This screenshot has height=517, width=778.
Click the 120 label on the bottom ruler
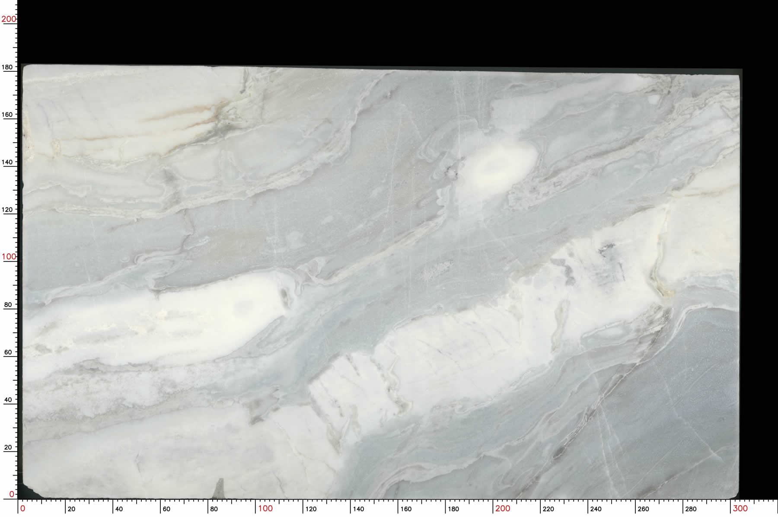click(311, 509)
